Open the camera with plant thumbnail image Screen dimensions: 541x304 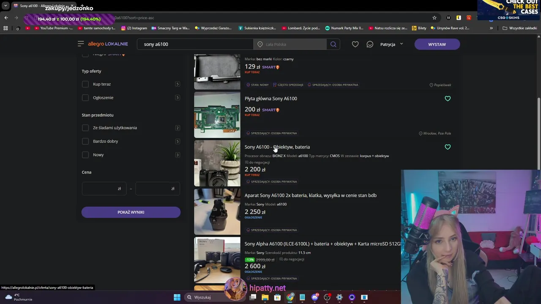coord(217,163)
